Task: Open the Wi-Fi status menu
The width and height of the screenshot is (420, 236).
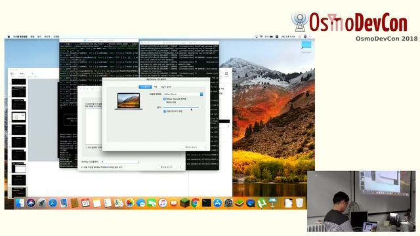Action: tap(261, 37)
